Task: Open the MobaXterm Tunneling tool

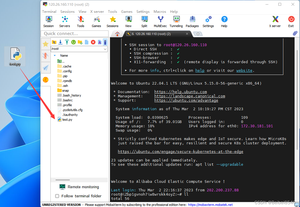Action: coord(176,22)
